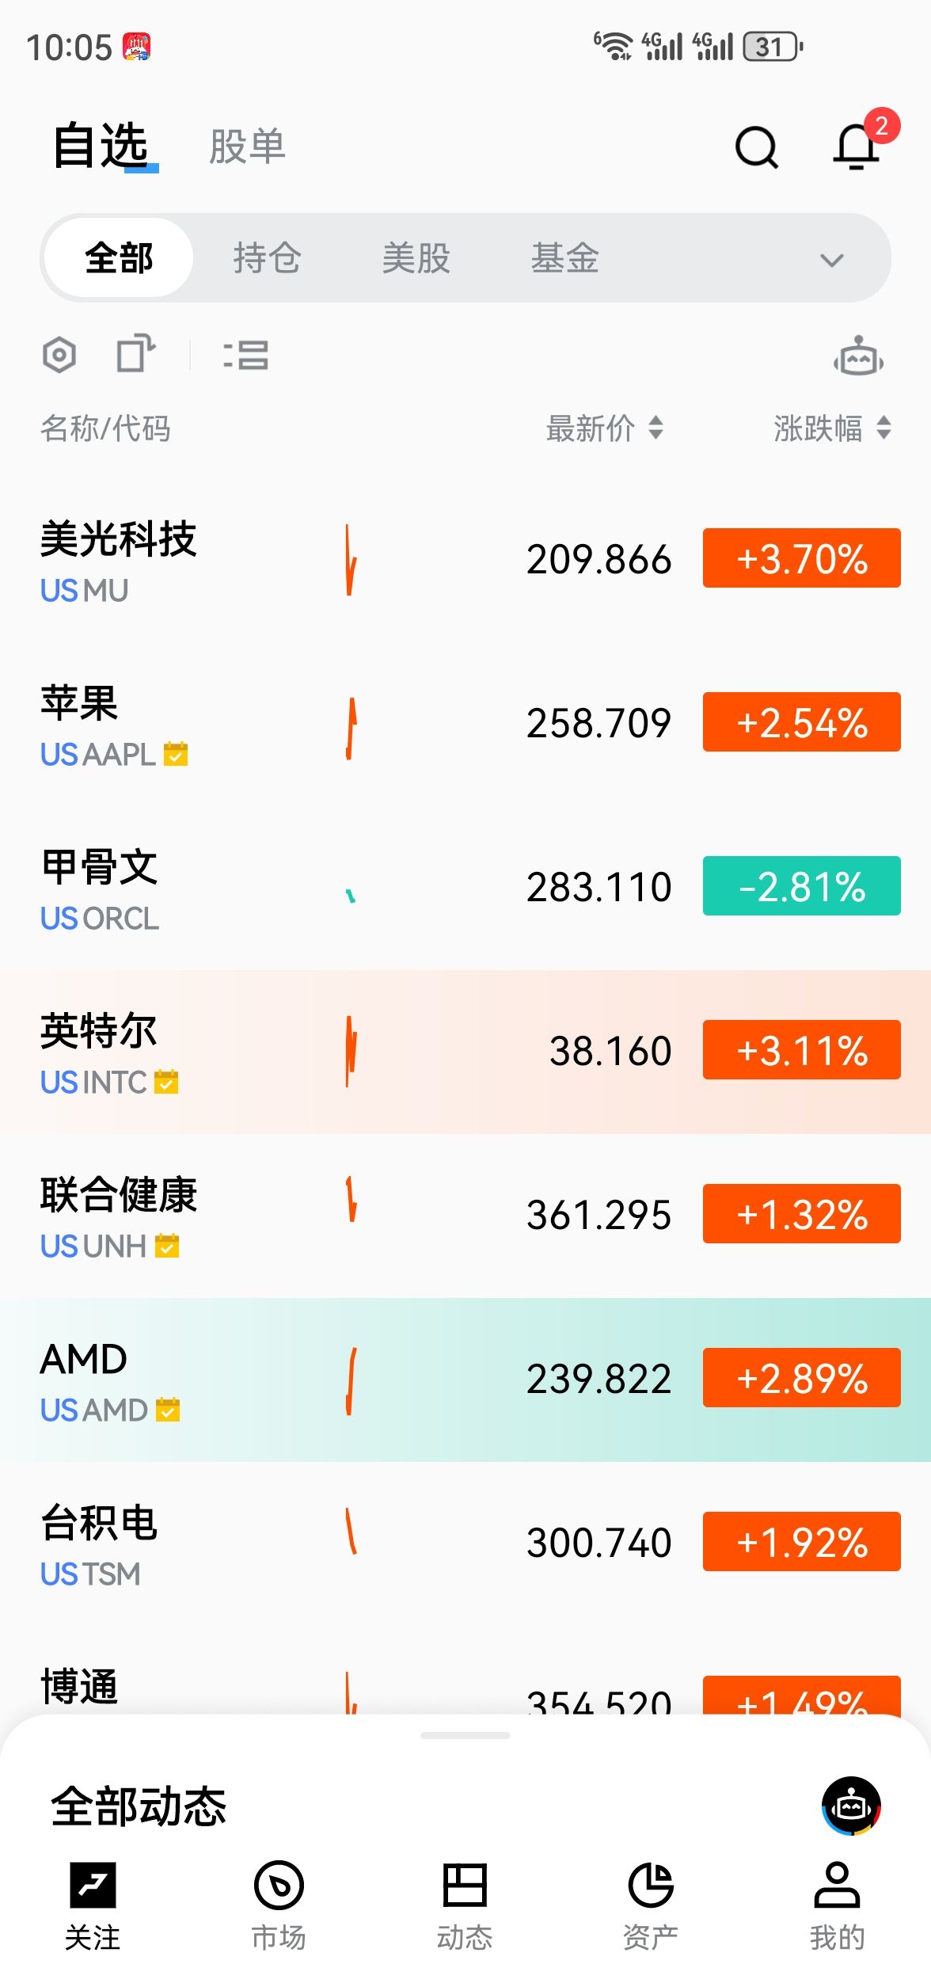
Task: Sort by 涨跌幅 column
Action: tap(832, 428)
